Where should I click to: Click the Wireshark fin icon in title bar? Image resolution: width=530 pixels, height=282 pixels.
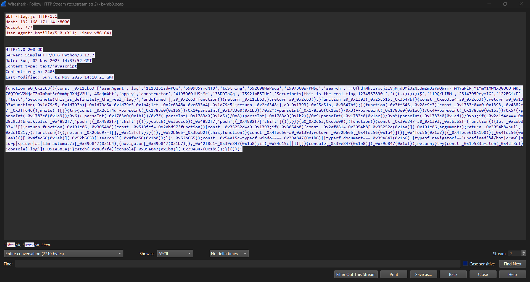point(3,4)
